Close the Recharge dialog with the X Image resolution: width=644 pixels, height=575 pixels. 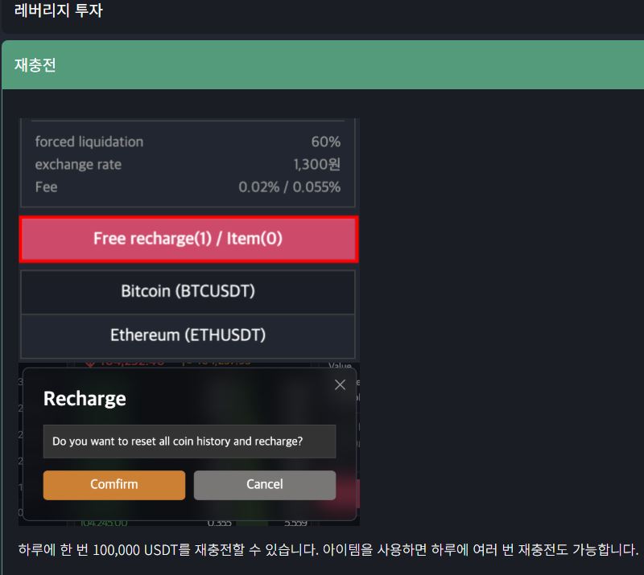[340, 385]
